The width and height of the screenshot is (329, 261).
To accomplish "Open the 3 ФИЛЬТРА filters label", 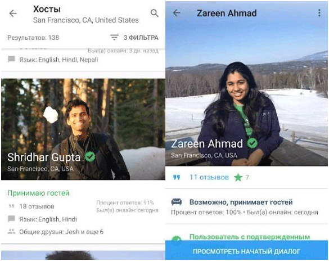I will pos(141,38).
